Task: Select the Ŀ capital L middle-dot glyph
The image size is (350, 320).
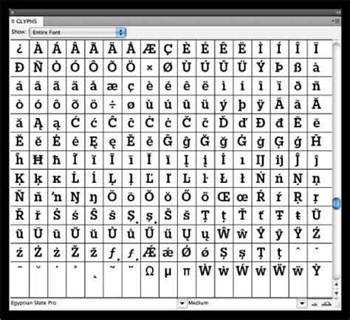Action: (187, 178)
